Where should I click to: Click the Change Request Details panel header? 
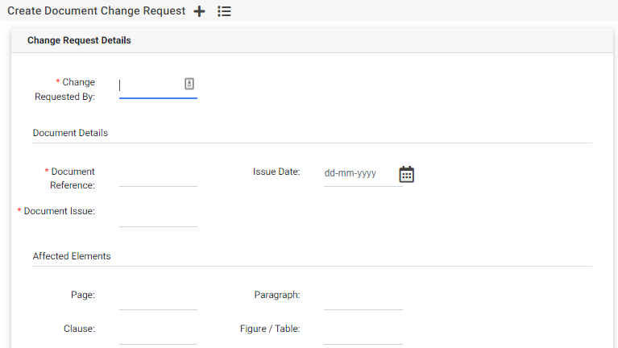pyautogui.click(x=79, y=40)
